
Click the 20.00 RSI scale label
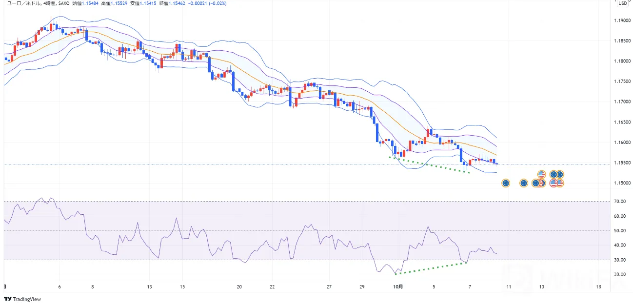point(620,274)
